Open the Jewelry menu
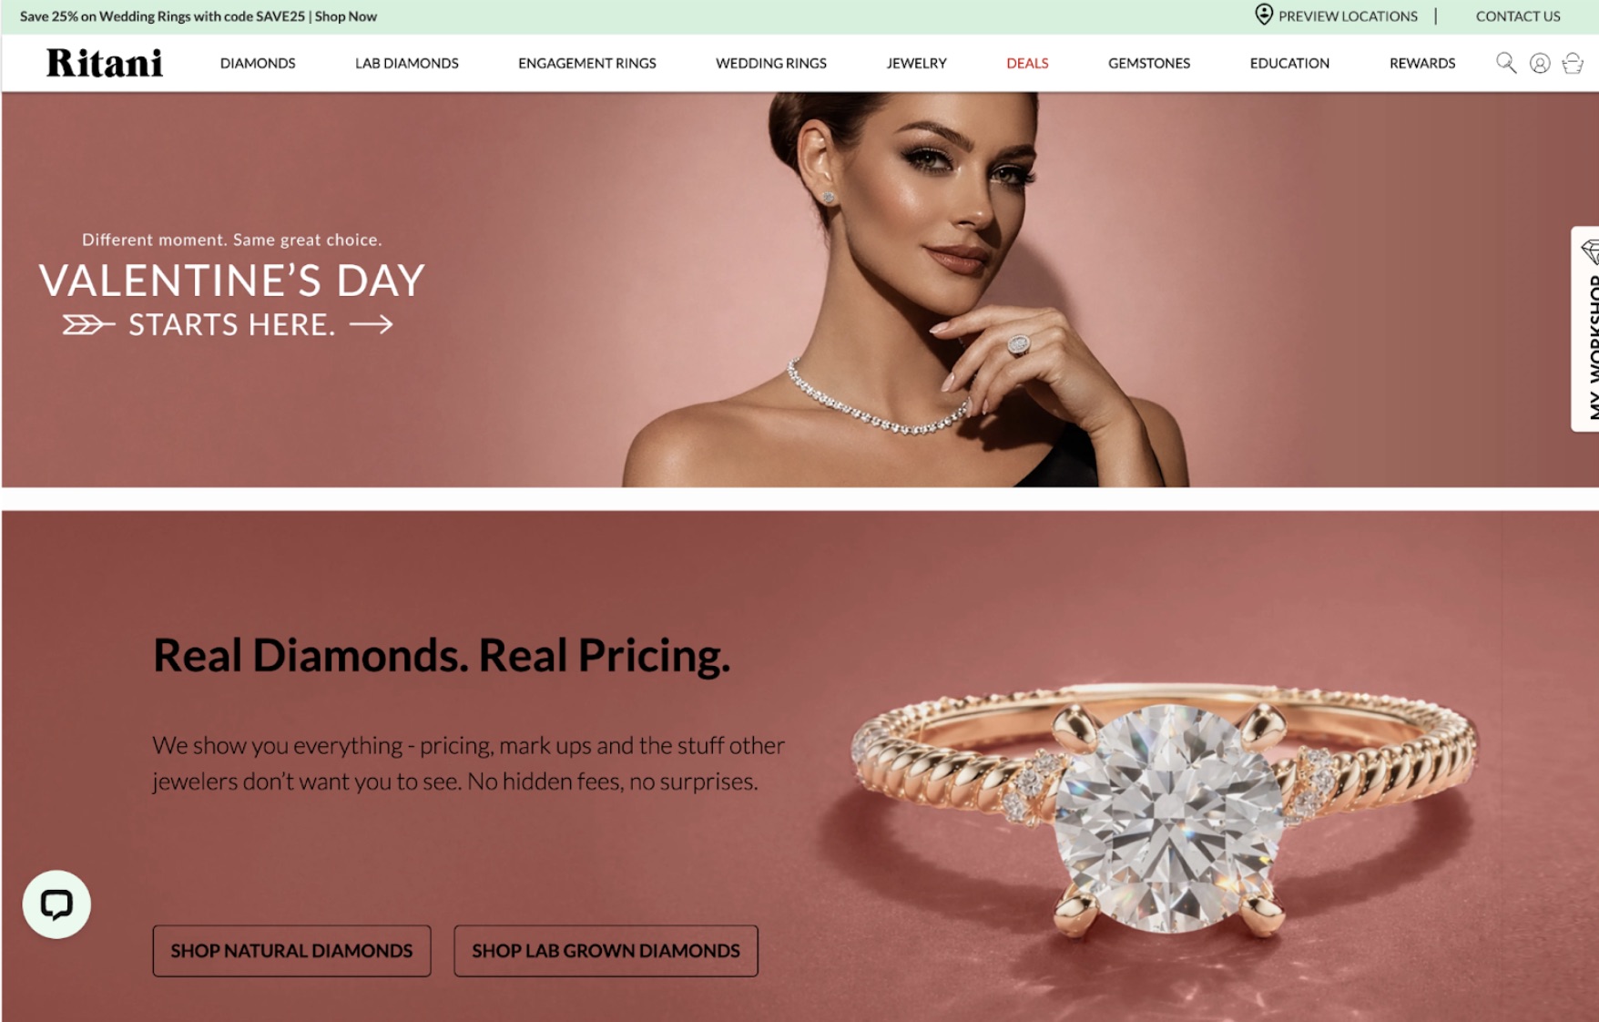 click(917, 63)
